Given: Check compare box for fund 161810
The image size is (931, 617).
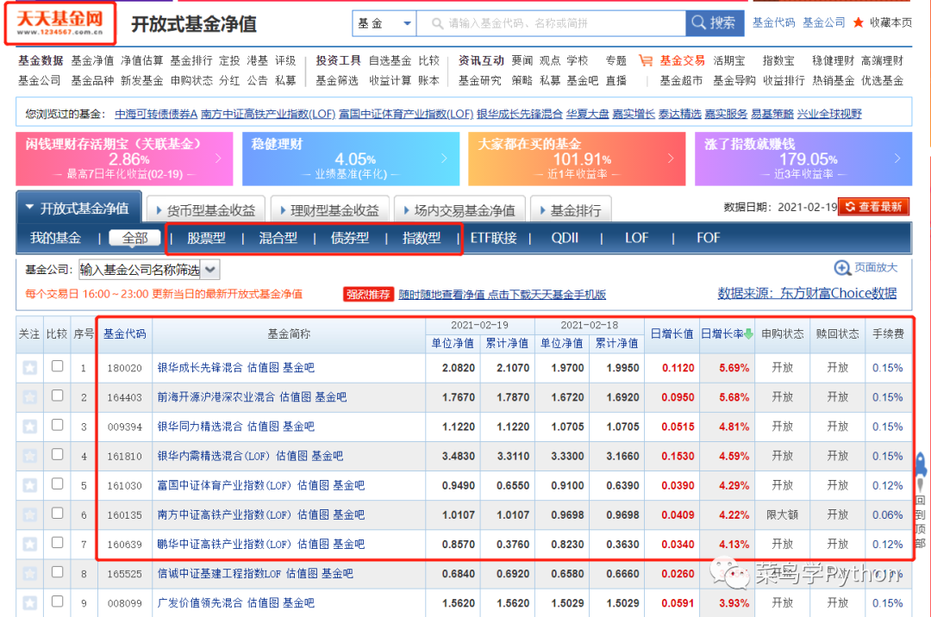Looking at the screenshot, I should (x=57, y=454).
